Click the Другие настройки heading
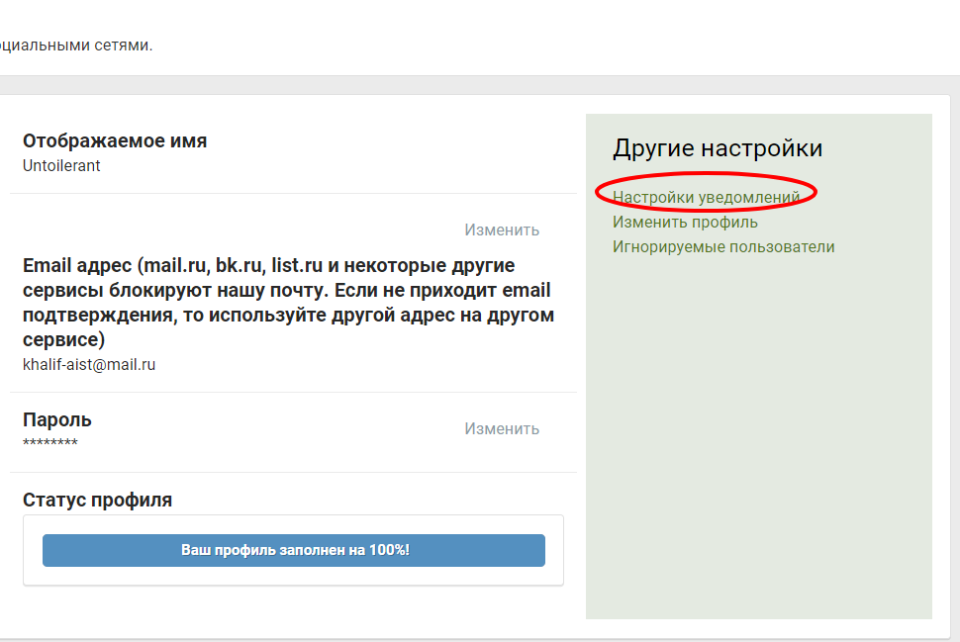 click(x=718, y=148)
